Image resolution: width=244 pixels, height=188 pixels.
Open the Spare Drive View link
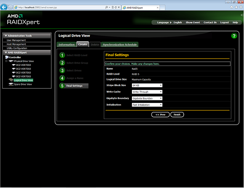click(23, 84)
